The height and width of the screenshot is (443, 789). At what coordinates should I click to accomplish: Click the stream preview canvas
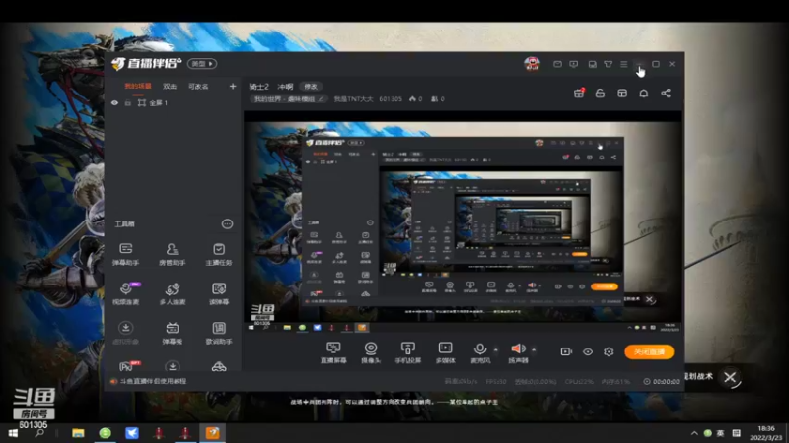[463, 222]
